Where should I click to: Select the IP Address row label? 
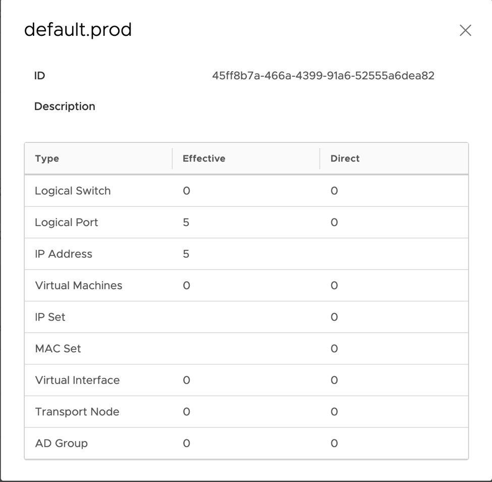(64, 254)
